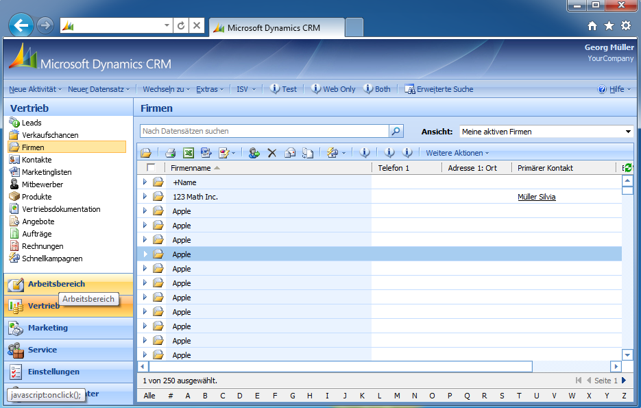Click the Test info button

coord(283,89)
